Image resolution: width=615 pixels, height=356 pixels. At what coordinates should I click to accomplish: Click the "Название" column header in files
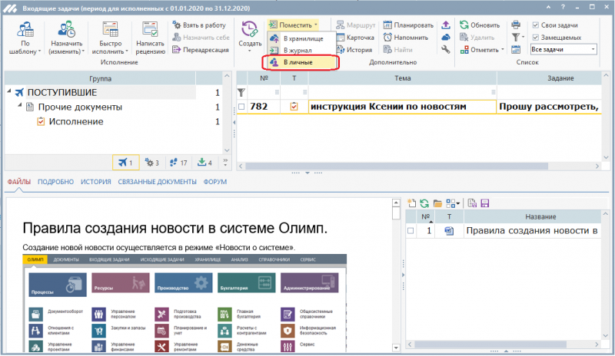pyautogui.click(x=532, y=216)
